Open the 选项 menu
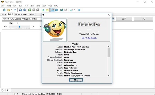This screenshot has height=95, width=155. (33, 6)
